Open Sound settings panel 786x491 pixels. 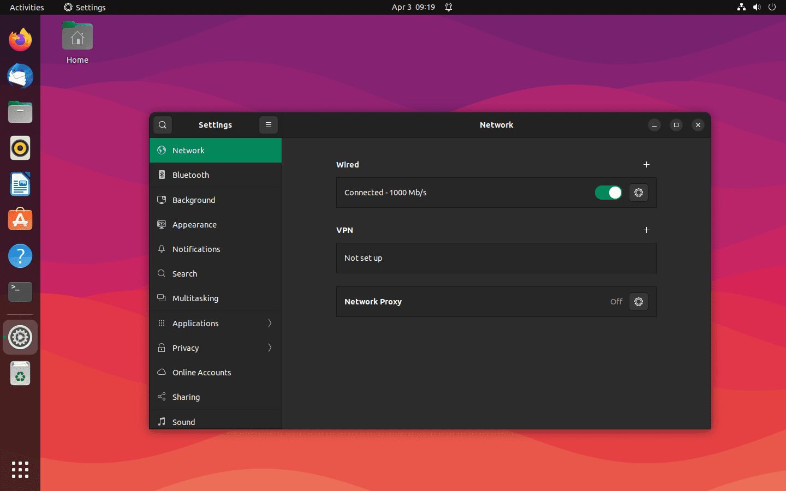point(216,420)
